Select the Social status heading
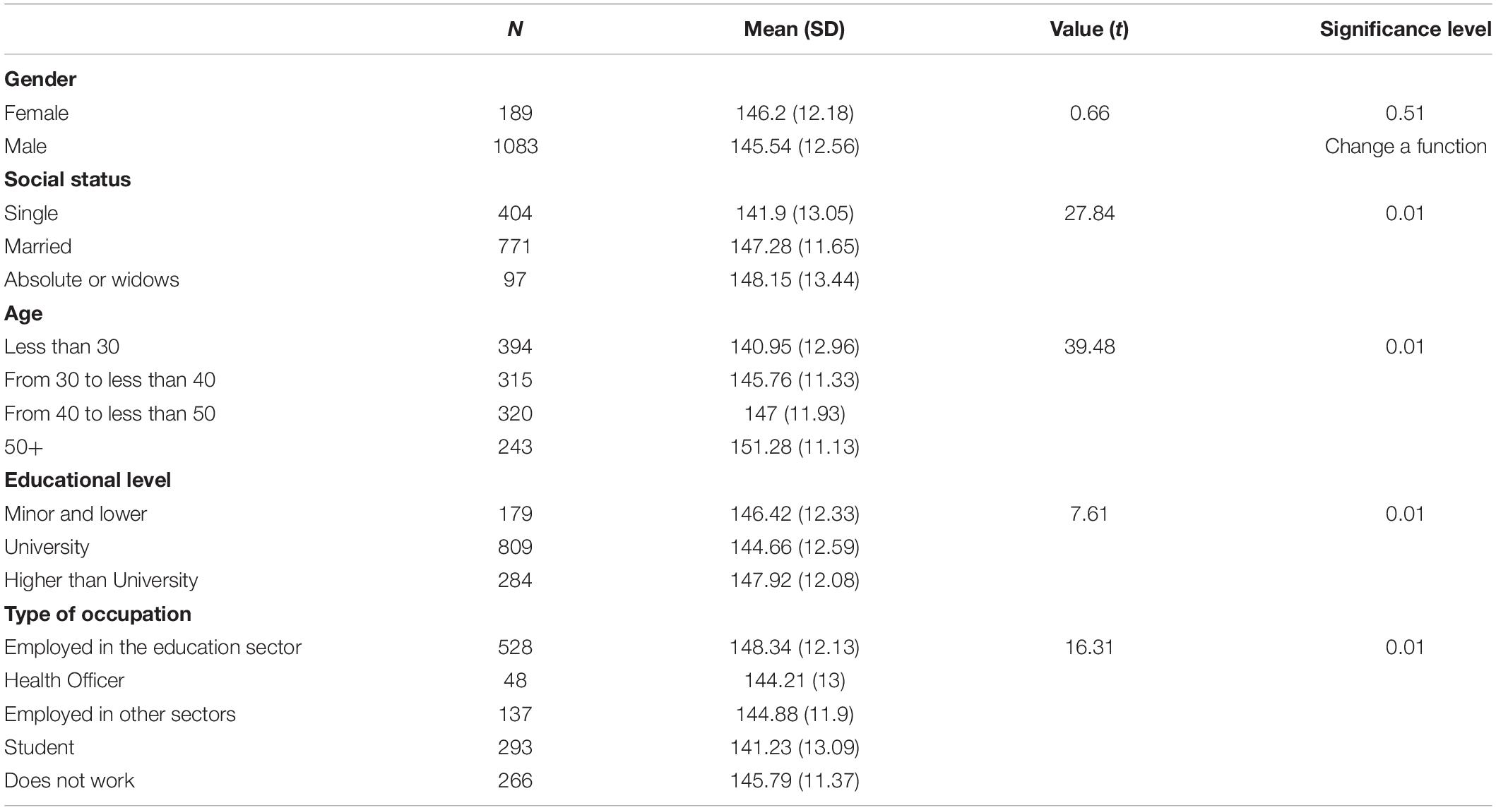Screen dimensions: 1496x810 click(68, 179)
